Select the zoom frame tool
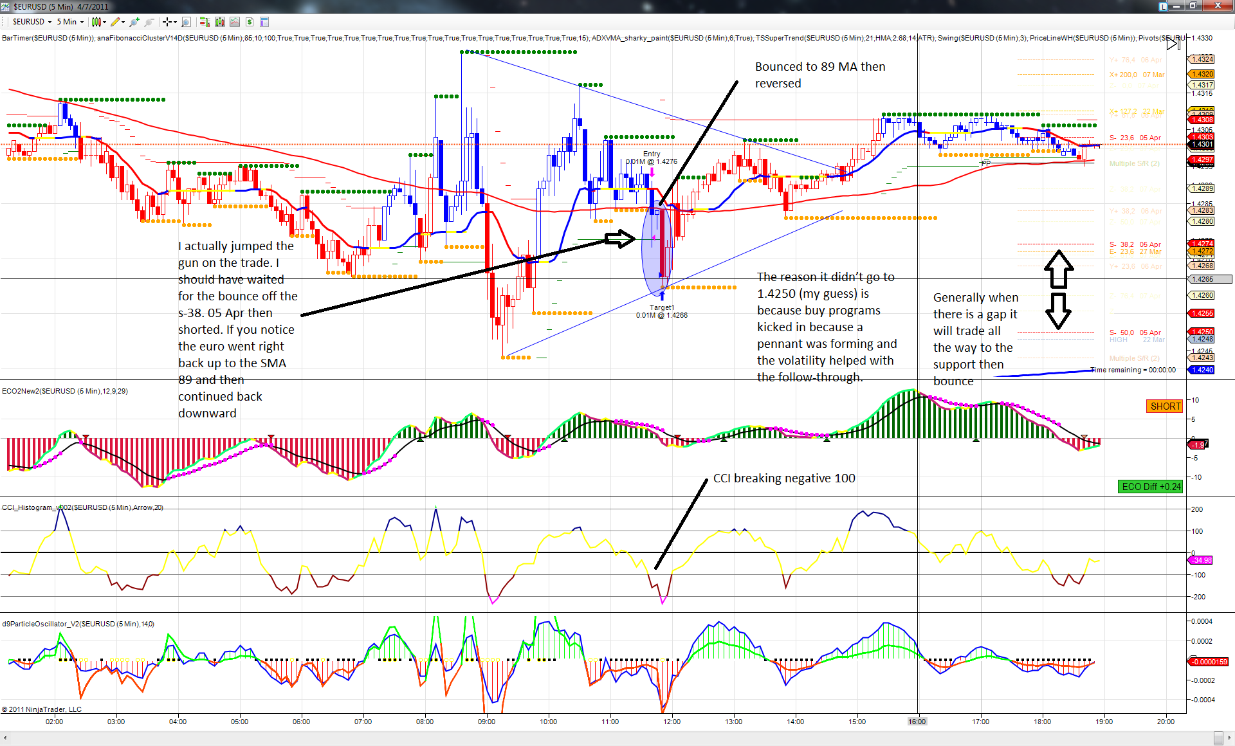The image size is (1235, 746). coord(186,22)
